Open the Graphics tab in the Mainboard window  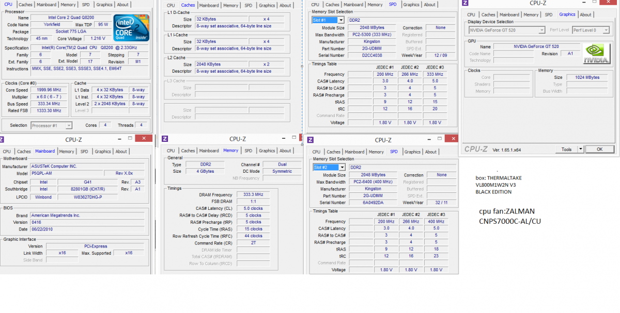tap(103, 152)
